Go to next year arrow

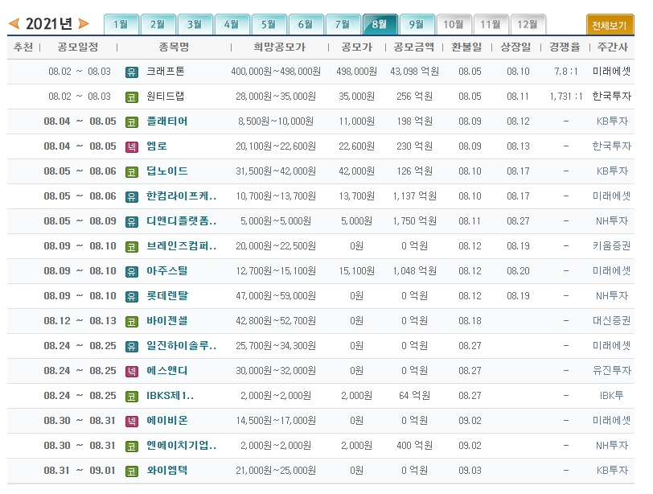tap(84, 24)
